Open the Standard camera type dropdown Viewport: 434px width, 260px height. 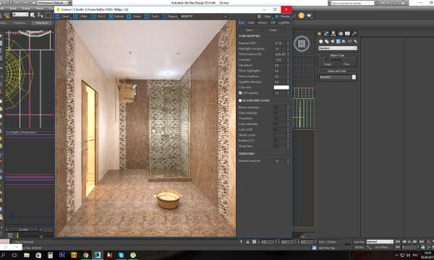pyautogui.click(x=338, y=48)
